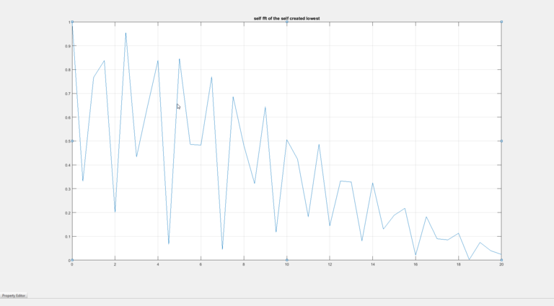Click the left-middle axes resize handle

(x=72, y=141)
